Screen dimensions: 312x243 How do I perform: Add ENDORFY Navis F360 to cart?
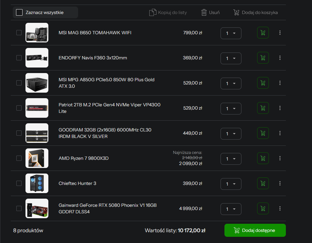click(263, 58)
